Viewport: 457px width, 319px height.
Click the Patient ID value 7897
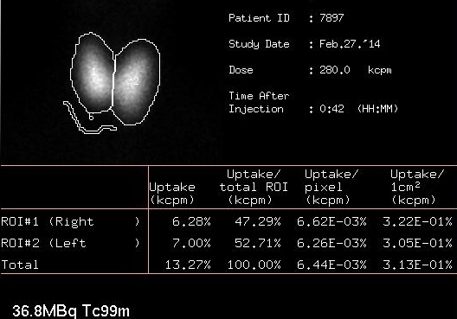331,18
